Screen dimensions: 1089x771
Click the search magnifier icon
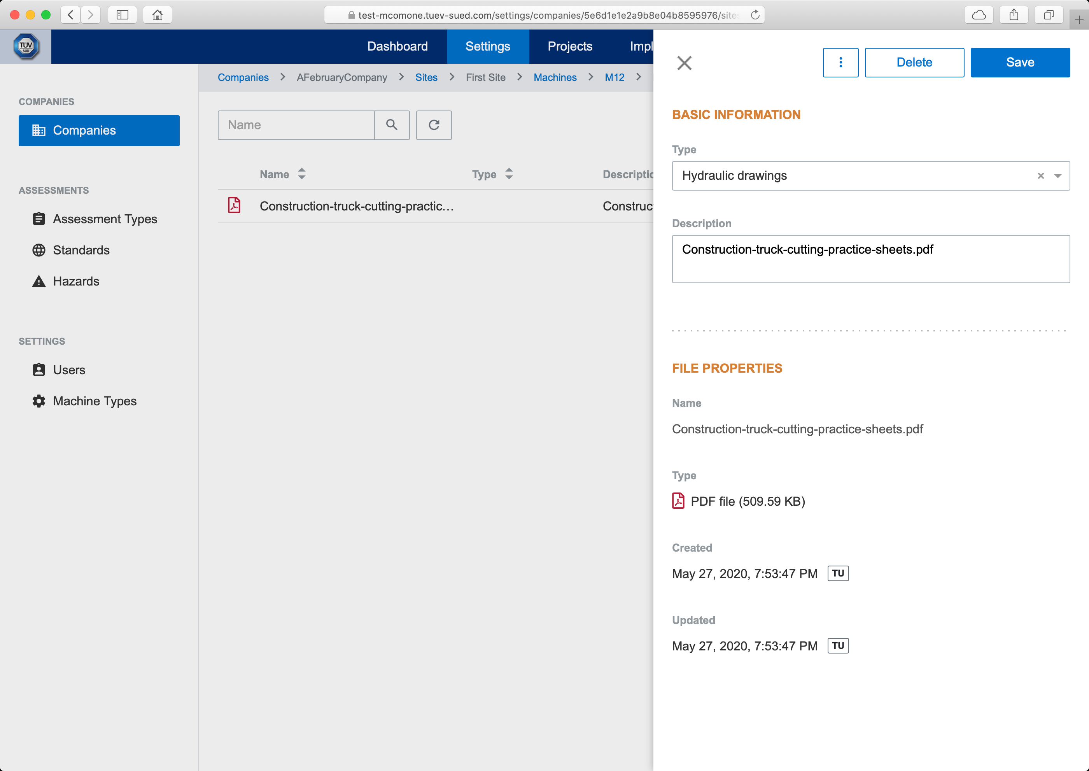(x=392, y=125)
